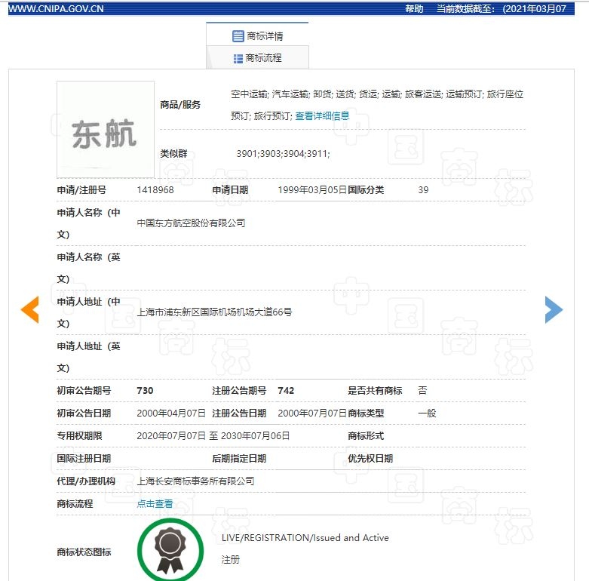The image size is (589, 581).
Task: Select similar group codes 3901;3903;3904;3911;
Action: click(284, 154)
